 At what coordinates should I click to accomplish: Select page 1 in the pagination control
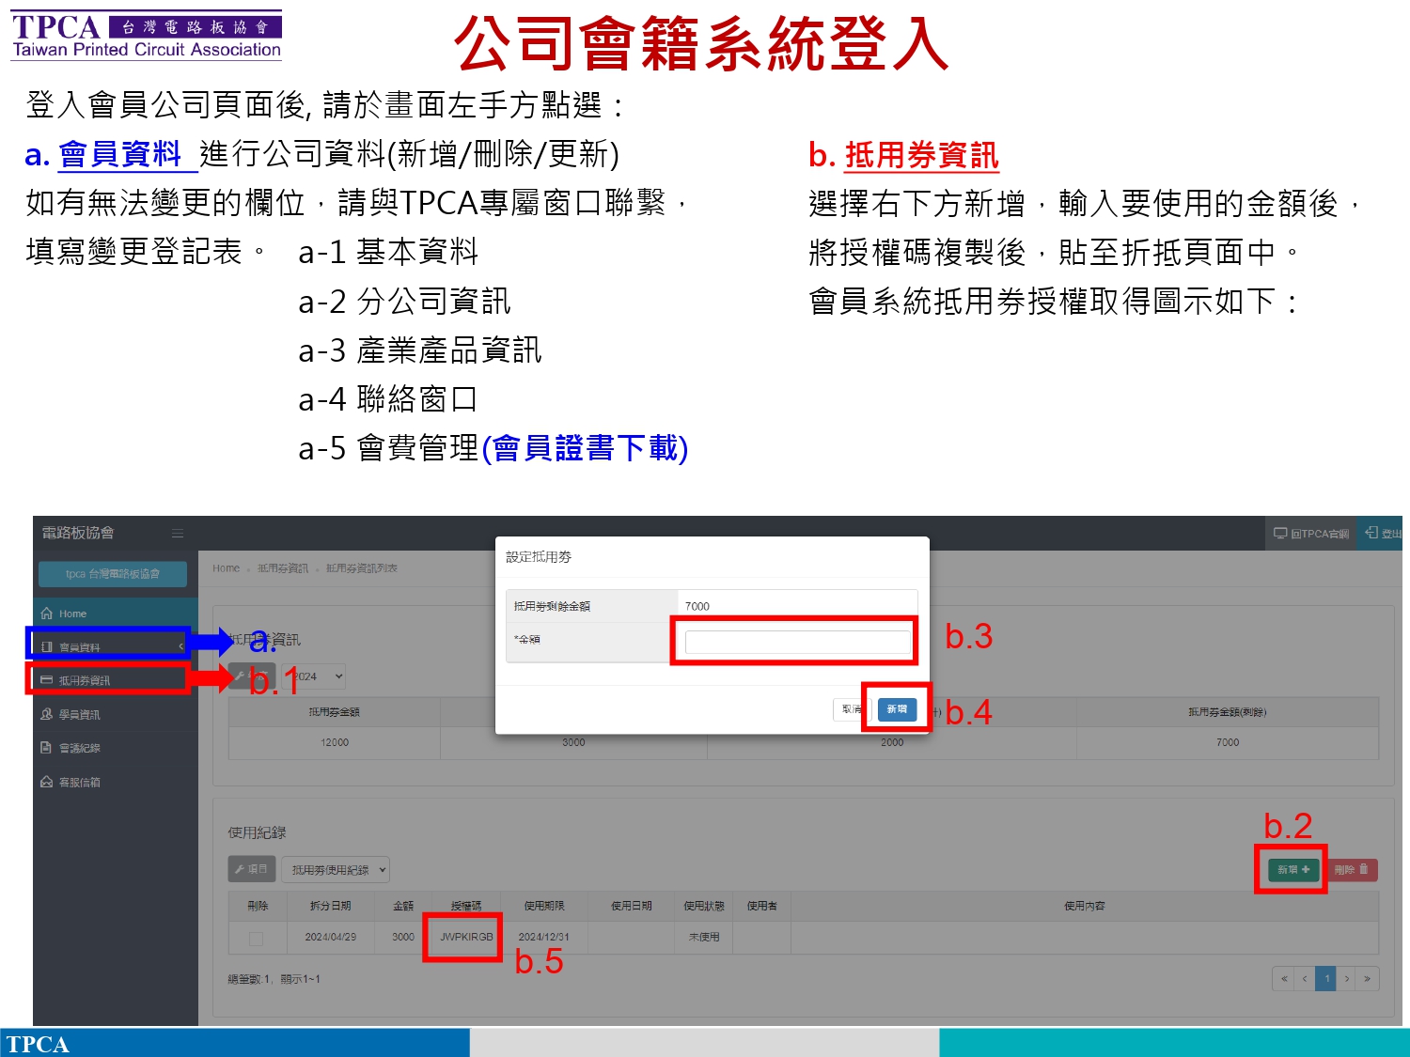click(x=1325, y=978)
